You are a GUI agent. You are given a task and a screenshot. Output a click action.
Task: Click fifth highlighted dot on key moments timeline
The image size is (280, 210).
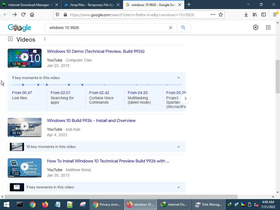pyautogui.click(x=82, y=85)
